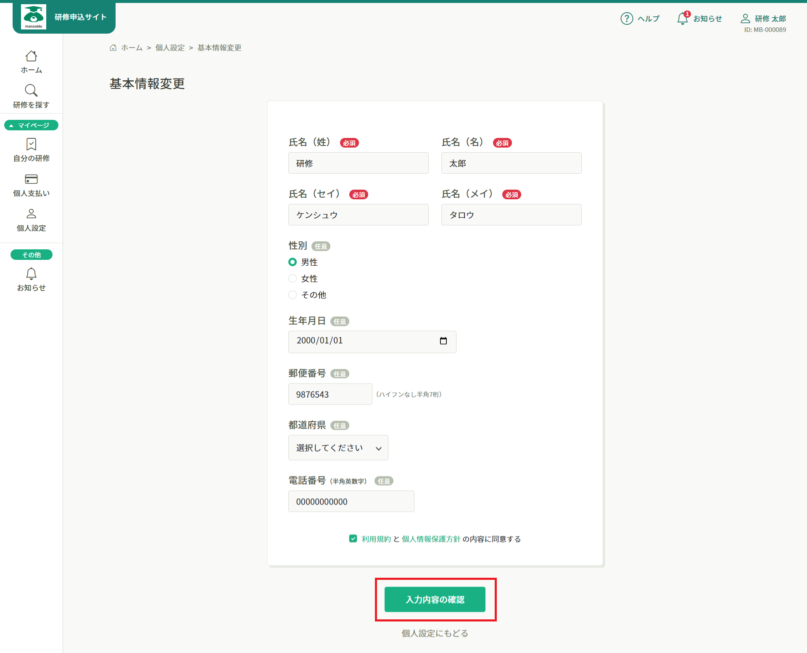807x653 pixels.
Task: Click 研修 太郎 user name in header
Action: pos(770,19)
